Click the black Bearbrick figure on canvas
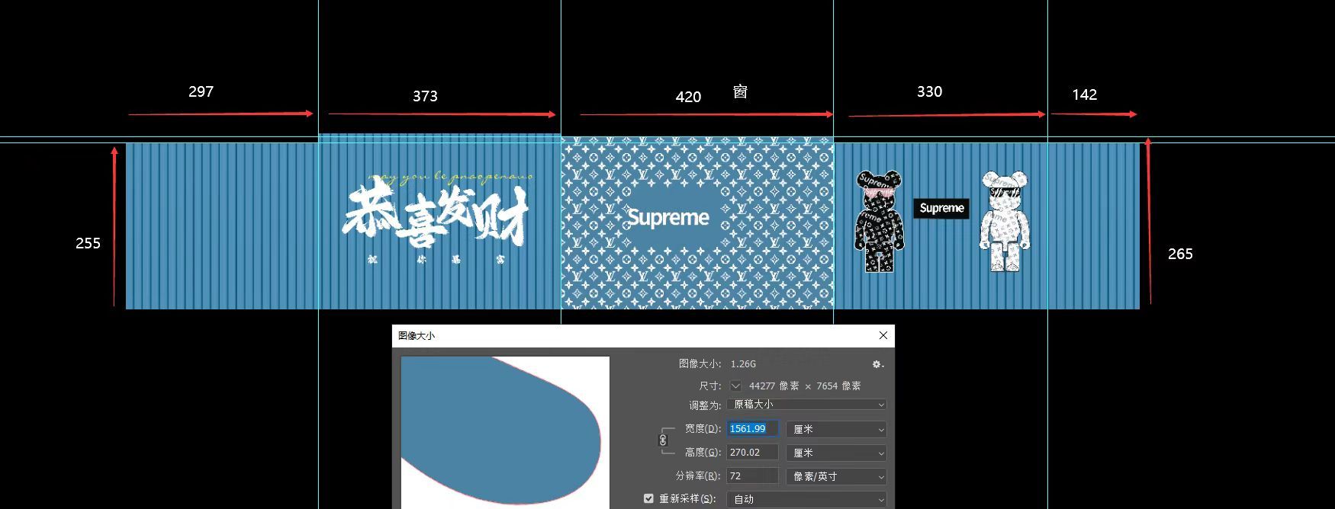The height and width of the screenshot is (509, 1335). [x=879, y=221]
